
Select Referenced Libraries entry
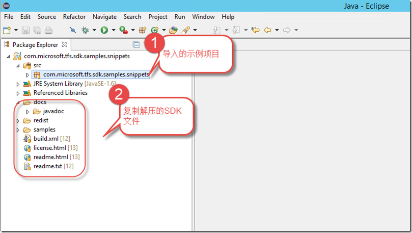[x=61, y=93]
